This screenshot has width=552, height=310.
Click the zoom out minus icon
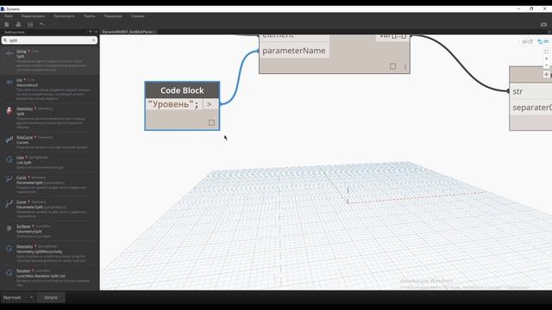546,65
